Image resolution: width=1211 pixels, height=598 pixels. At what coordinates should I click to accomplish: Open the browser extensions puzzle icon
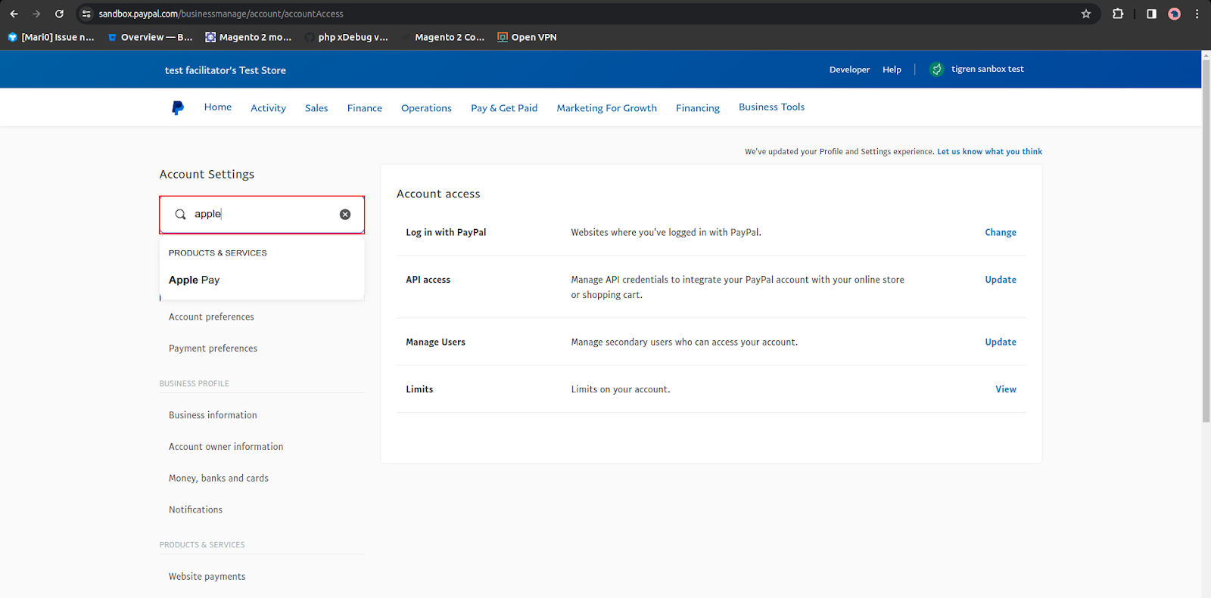(x=1118, y=14)
